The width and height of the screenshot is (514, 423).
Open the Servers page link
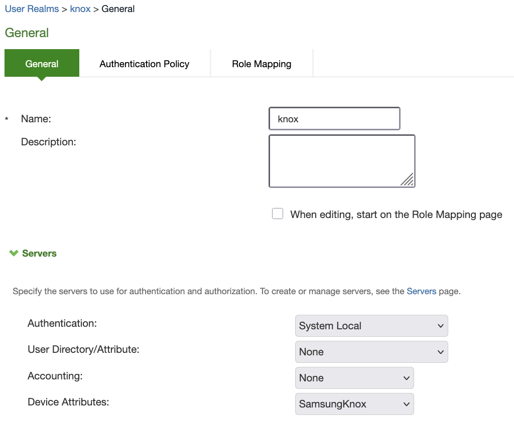pos(421,291)
